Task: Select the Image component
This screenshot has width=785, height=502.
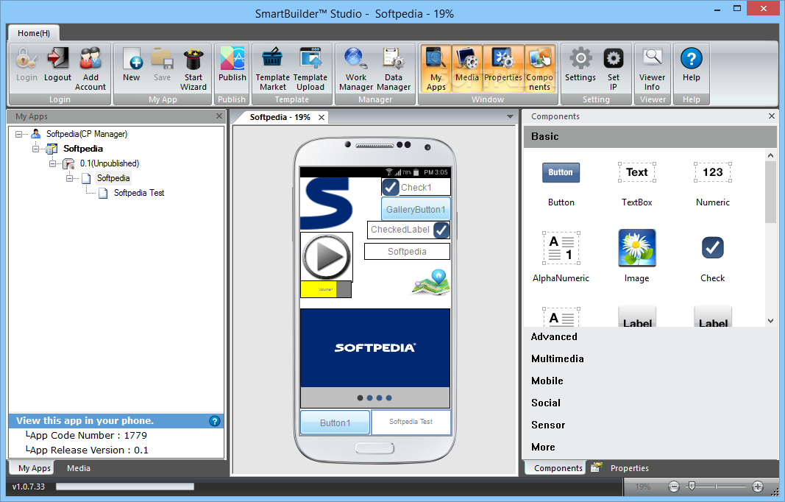Action: tap(637, 256)
